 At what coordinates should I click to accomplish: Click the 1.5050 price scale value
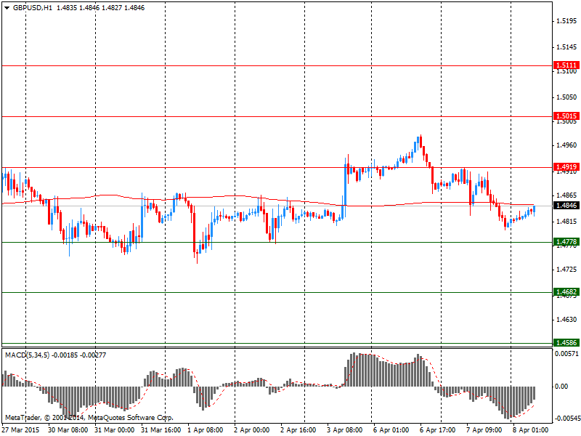566,97
